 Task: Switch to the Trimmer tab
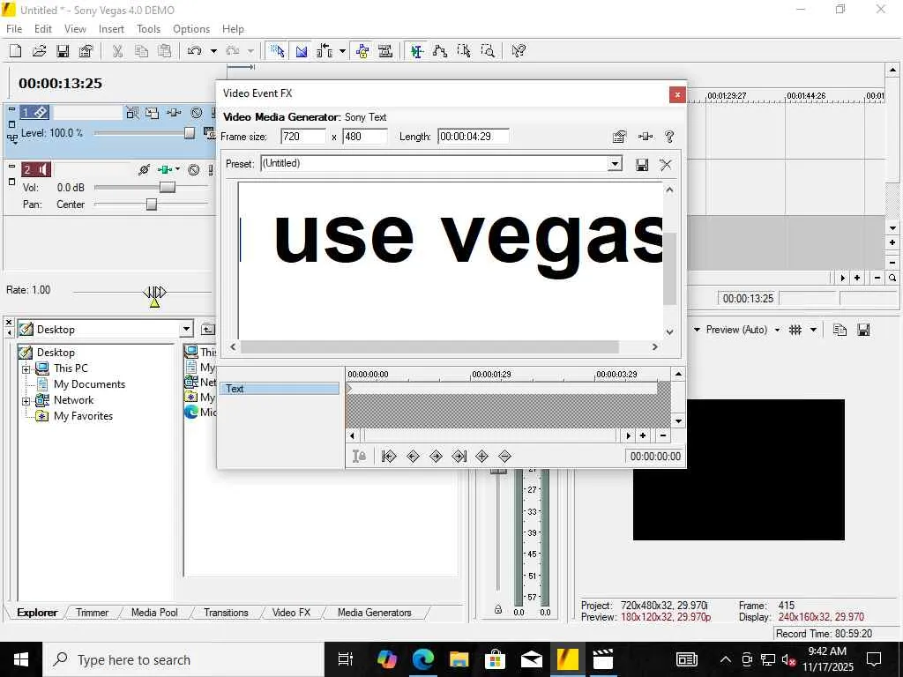92,613
